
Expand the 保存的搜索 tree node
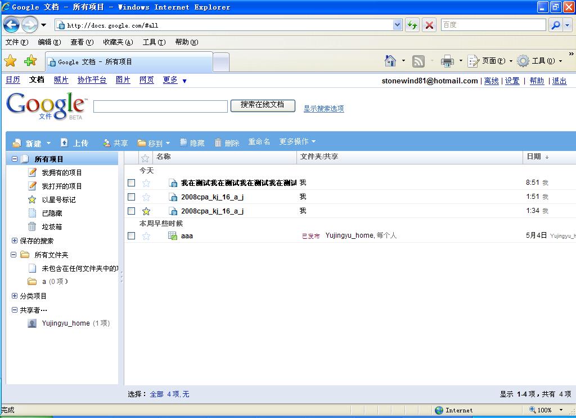pyautogui.click(x=14, y=241)
